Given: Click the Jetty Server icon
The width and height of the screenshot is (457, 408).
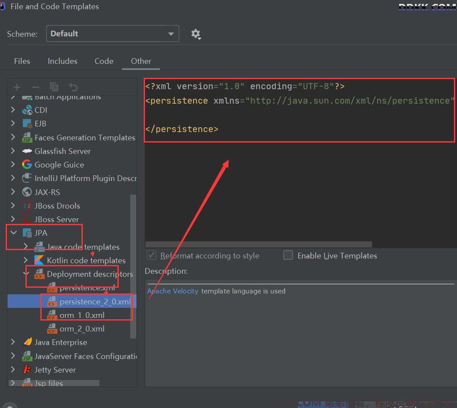Looking at the screenshot, I should point(27,370).
